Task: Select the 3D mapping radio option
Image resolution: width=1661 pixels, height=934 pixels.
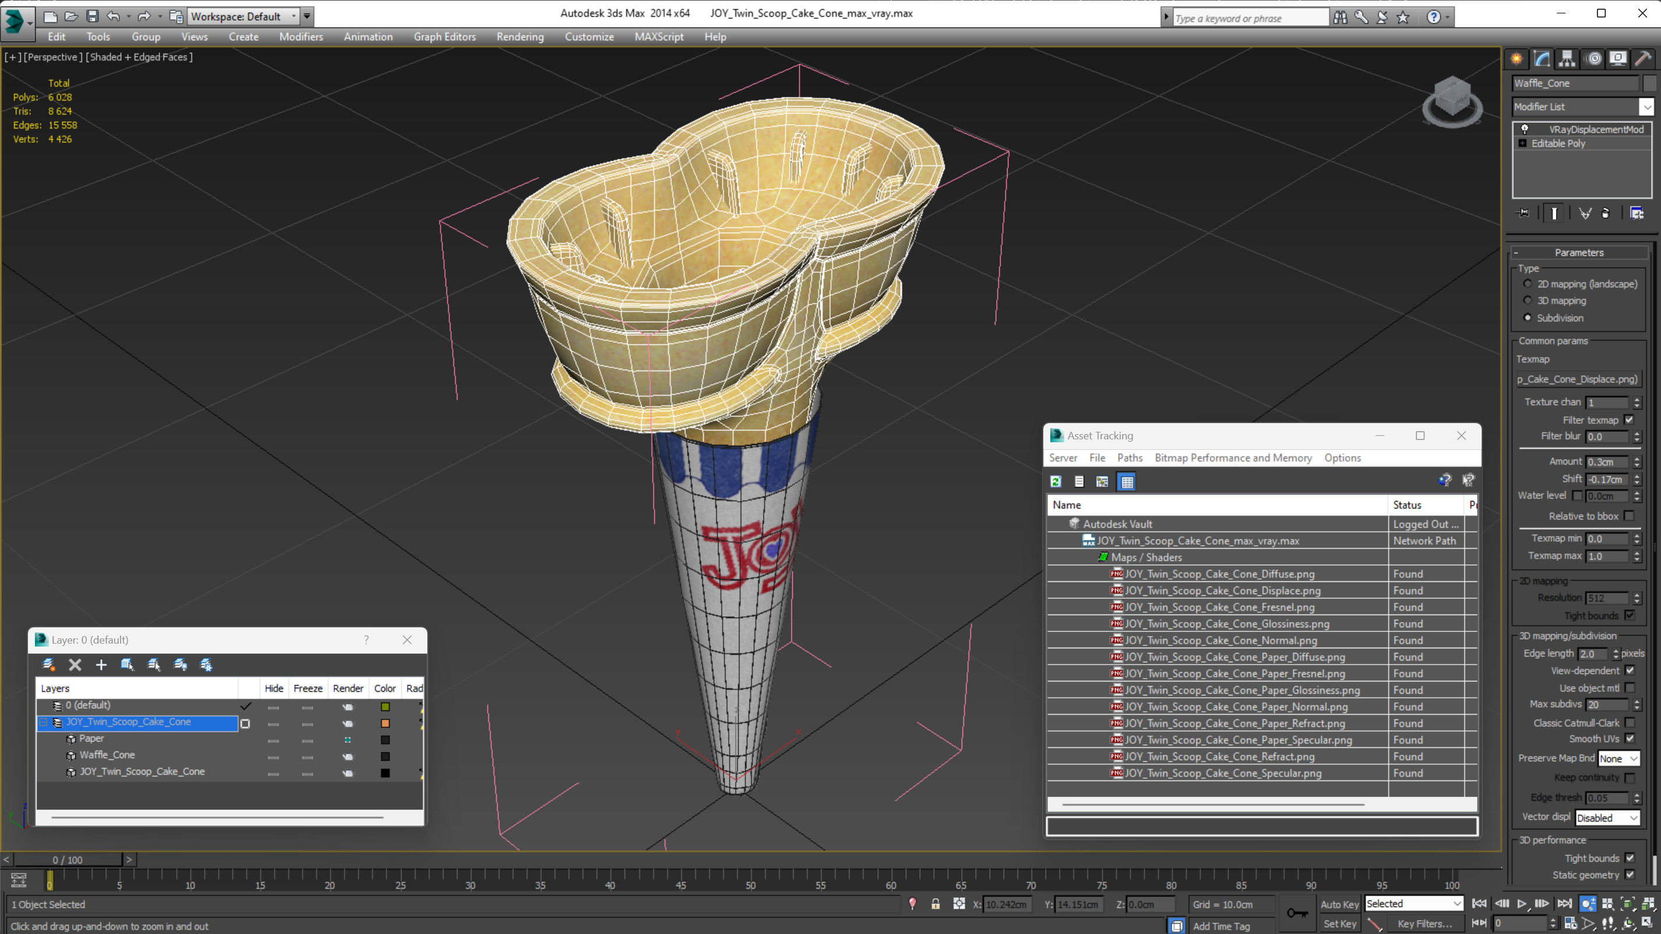Action: (x=1528, y=300)
